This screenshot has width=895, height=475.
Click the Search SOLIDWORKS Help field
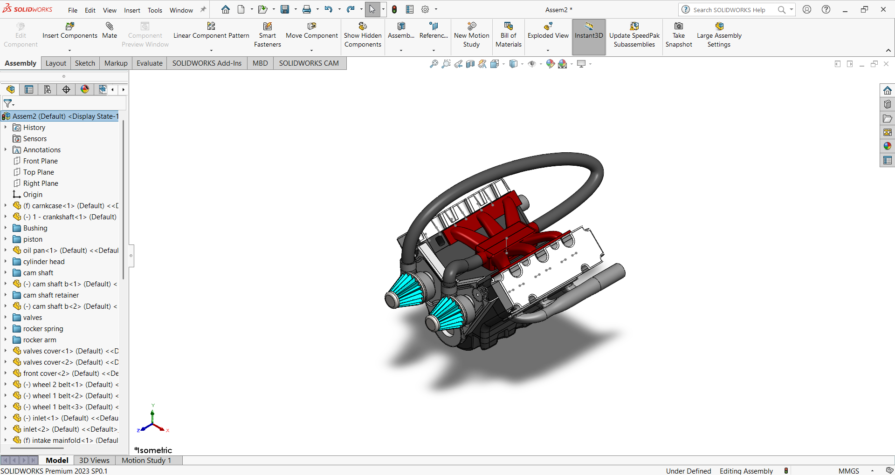(730, 10)
